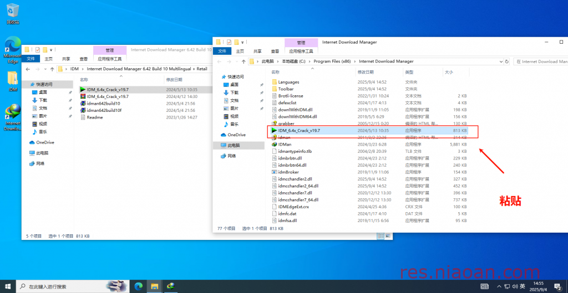
Task: Open the IDM folder on the desktop
Action: 13,81
